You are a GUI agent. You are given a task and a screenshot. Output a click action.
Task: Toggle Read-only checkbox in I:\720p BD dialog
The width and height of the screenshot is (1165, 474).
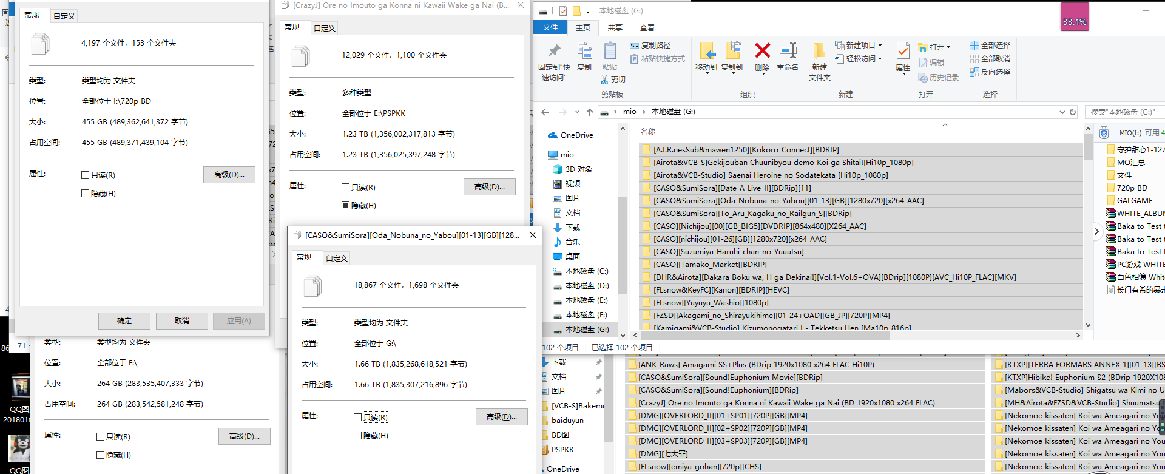[x=85, y=175]
